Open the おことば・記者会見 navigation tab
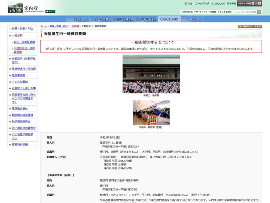 pos(123,19)
